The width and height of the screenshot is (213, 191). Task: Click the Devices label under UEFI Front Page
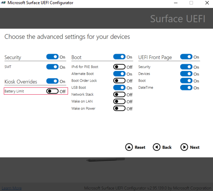(144, 74)
